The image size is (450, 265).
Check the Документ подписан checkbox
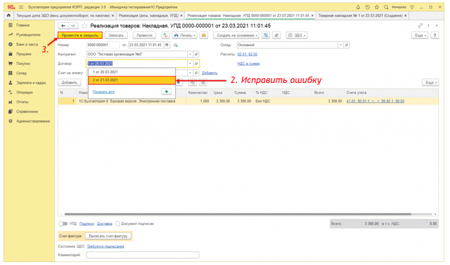[118, 223]
